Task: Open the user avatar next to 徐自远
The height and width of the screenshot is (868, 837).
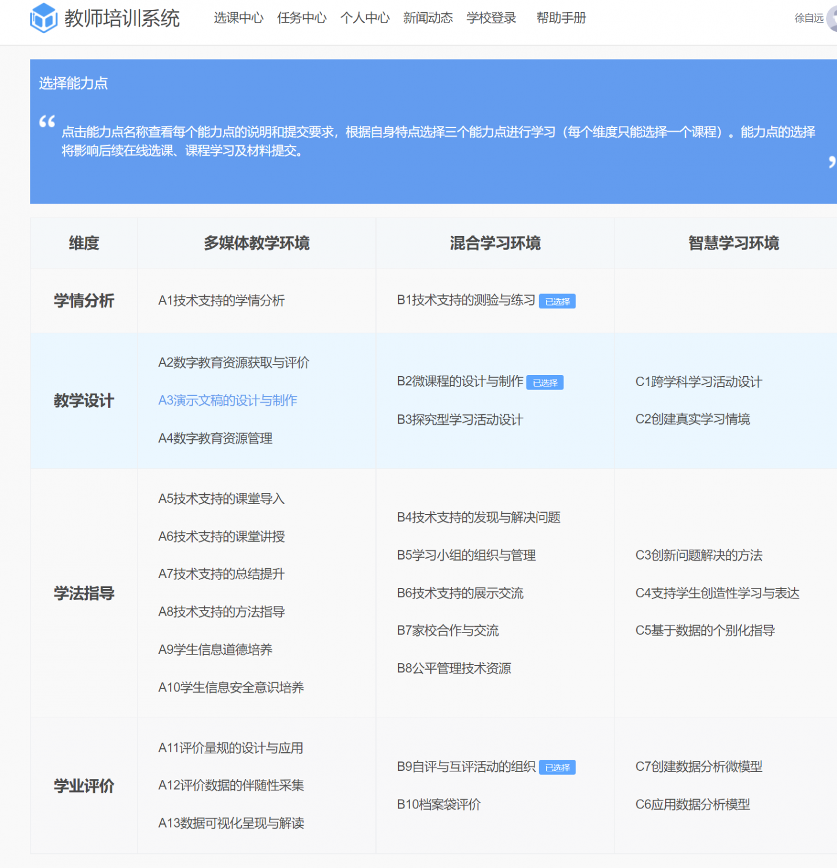Action: pyautogui.click(x=832, y=19)
